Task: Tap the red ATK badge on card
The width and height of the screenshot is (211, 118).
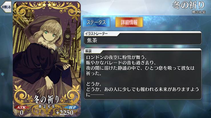Action: [x=21, y=107]
